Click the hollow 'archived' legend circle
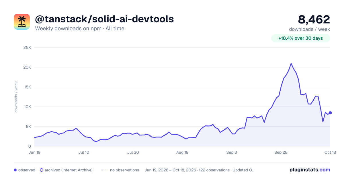The width and height of the screenshot is (344, 180). tap(42, 170)
